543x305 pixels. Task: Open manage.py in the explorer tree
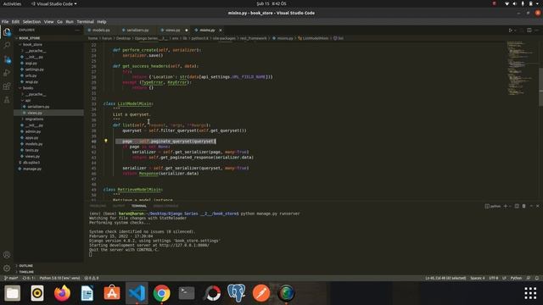coord(32,169)
